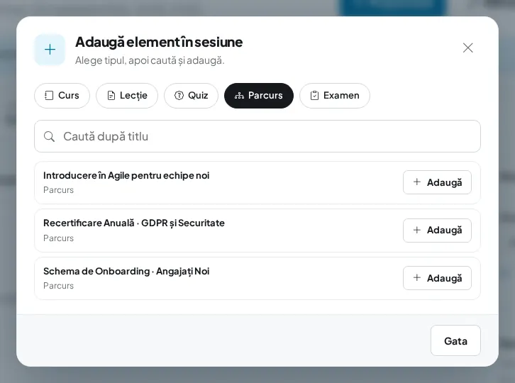Click the plus icon beside the dialog title
The image size is (515, 383).
tap(50, 50)
